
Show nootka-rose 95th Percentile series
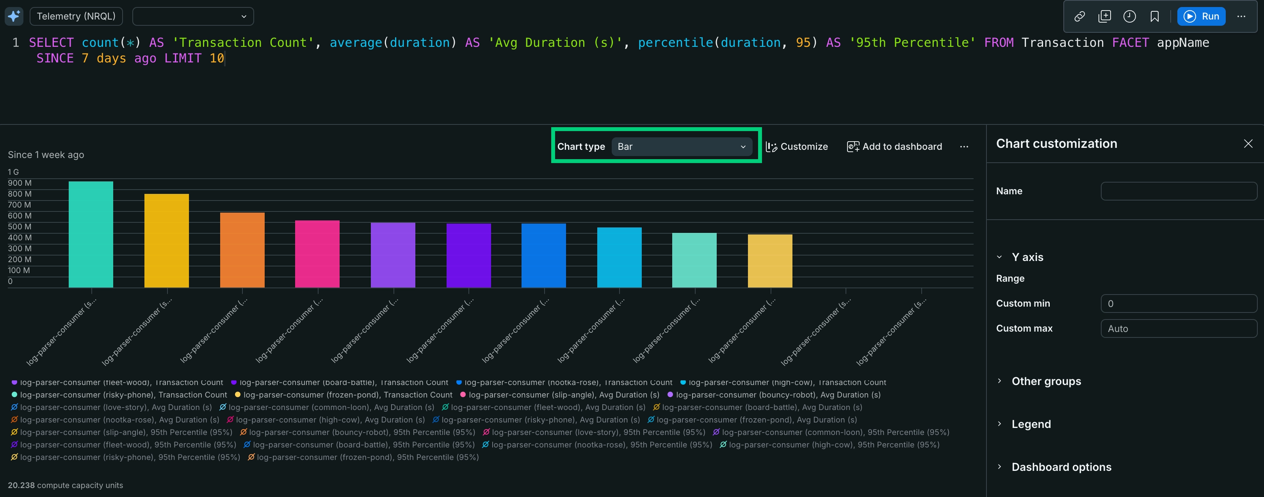point(597,445)
